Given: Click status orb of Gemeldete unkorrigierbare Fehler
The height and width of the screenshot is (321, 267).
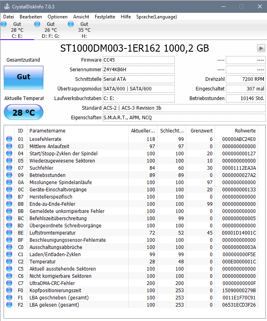Looking at the screenshot, I should click(x=9, y=211).
